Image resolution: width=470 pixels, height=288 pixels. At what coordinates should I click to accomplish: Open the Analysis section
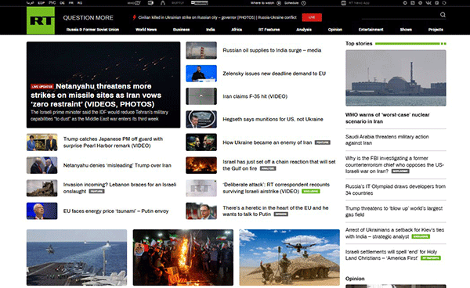304,29
